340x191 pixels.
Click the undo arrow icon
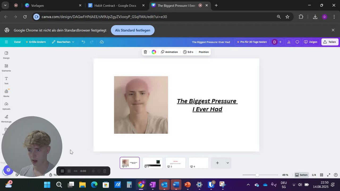[83, 42]
